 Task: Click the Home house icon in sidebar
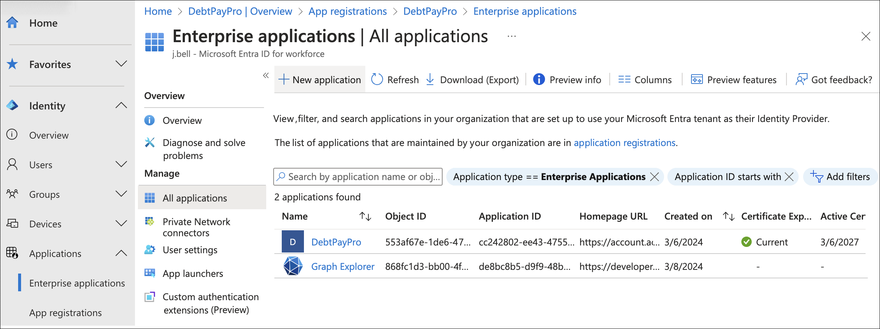pyautogui.click(x=12, y=23)
